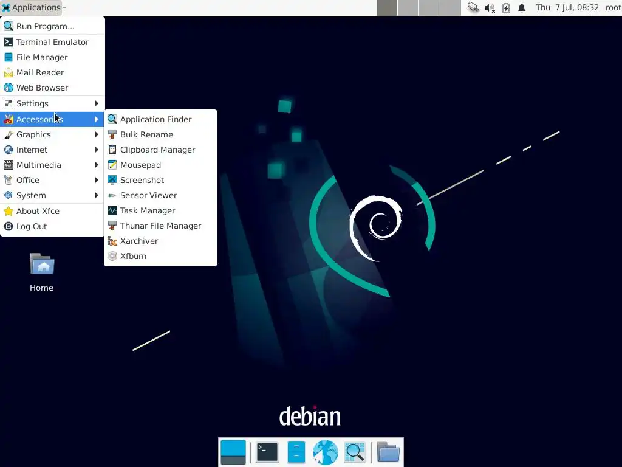Open the File Manager entry in the menu

[x=52, y=57]
